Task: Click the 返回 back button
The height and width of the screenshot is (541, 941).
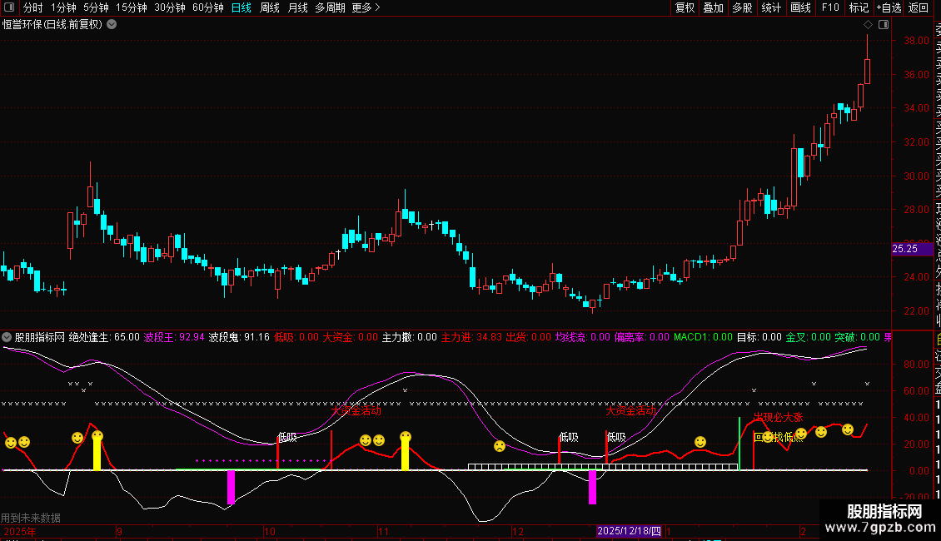Action: [x=919, y=7]
